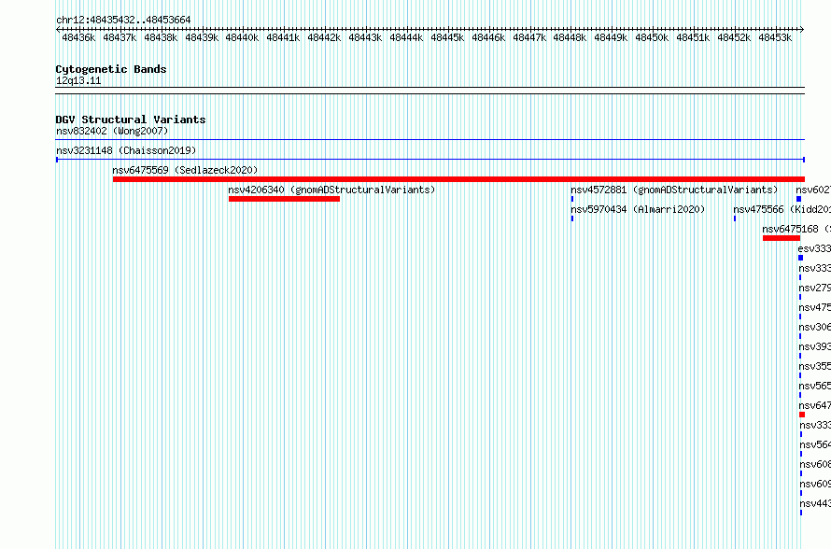Click the 48452k ruler tick label
The image size is (831, 549).
point(734,37)
